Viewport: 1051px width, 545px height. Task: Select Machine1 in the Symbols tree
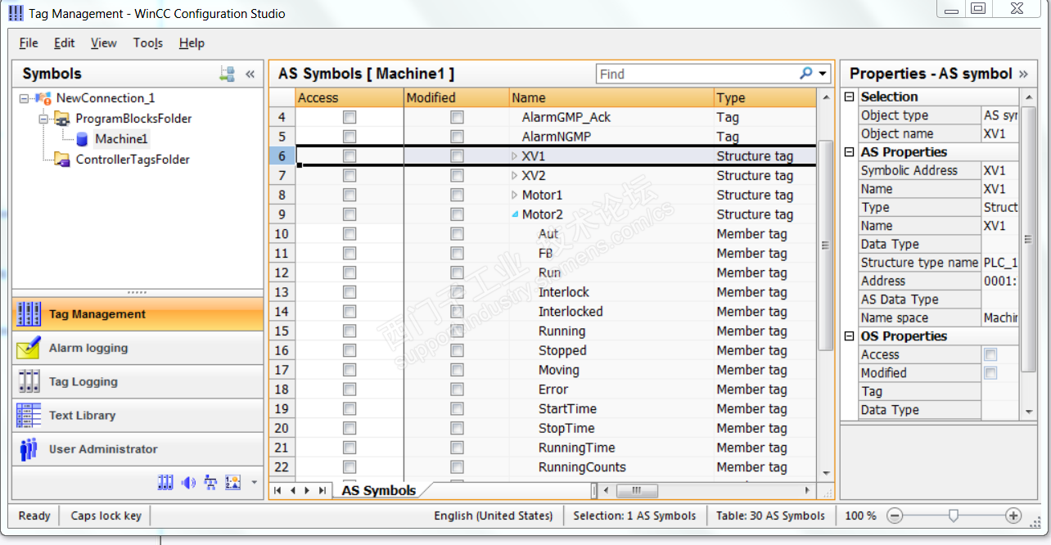121,139
